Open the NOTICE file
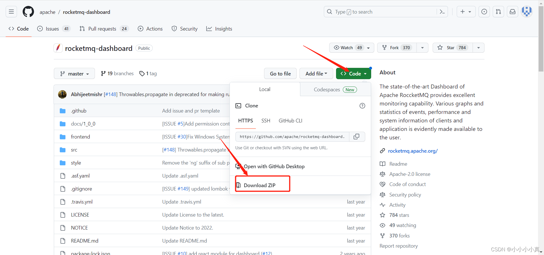 (79, 228)
